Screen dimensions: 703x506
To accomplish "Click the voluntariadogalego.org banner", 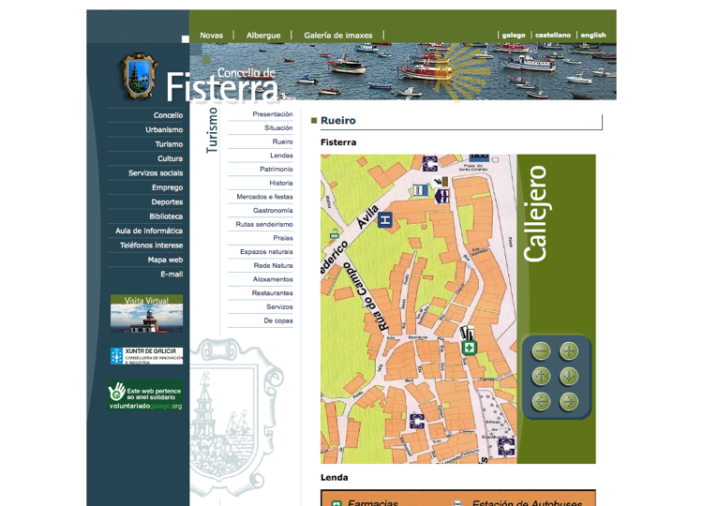I will click(145, 395).
